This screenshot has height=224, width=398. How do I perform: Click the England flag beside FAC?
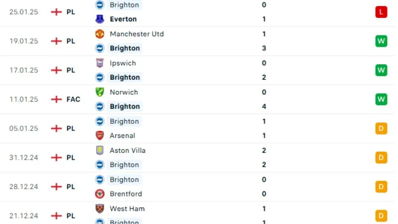tap(56, 99)
